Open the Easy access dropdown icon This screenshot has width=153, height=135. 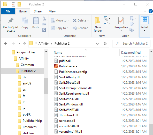coord(107,24)
